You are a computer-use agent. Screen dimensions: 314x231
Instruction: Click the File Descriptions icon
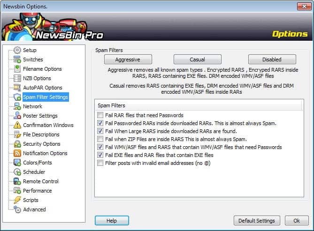click(x=17, y=134)
